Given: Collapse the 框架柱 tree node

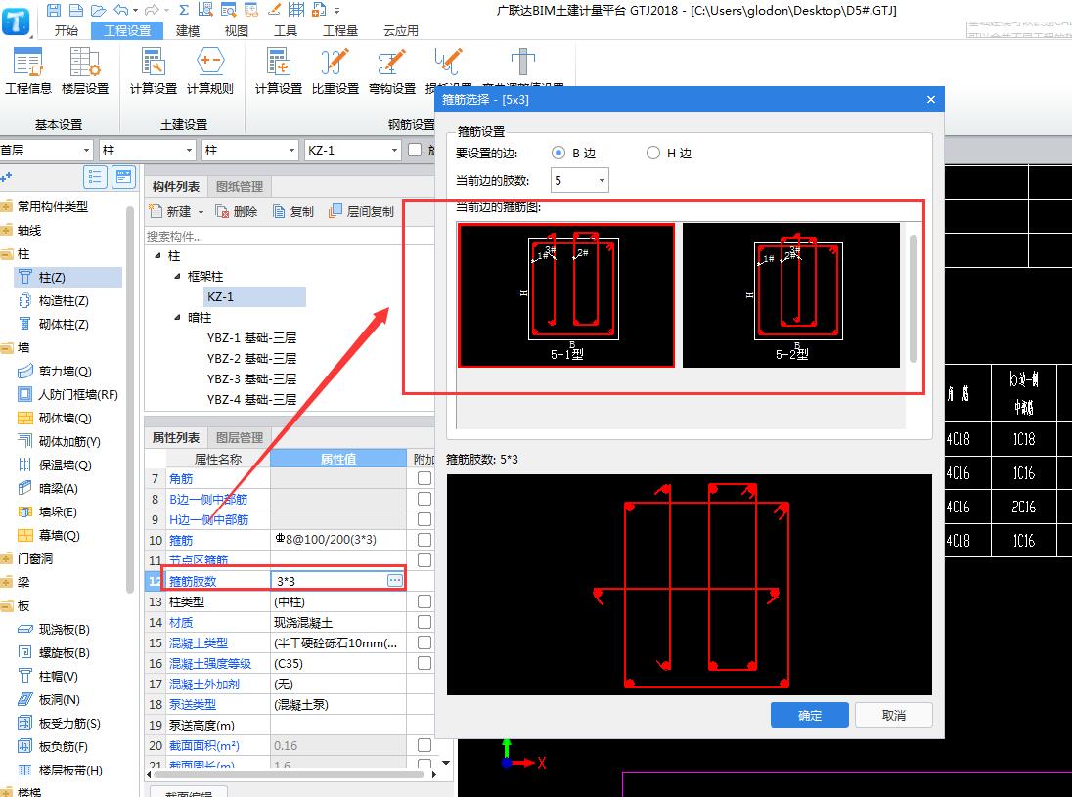Looking at the screenshot, I should (x=177, y=276).
